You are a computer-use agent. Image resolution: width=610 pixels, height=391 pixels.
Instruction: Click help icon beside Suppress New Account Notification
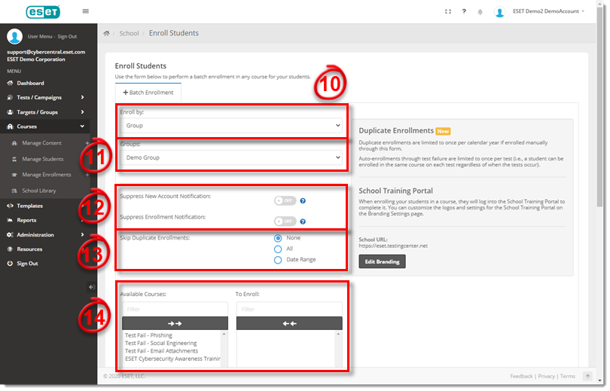[303, 201]
